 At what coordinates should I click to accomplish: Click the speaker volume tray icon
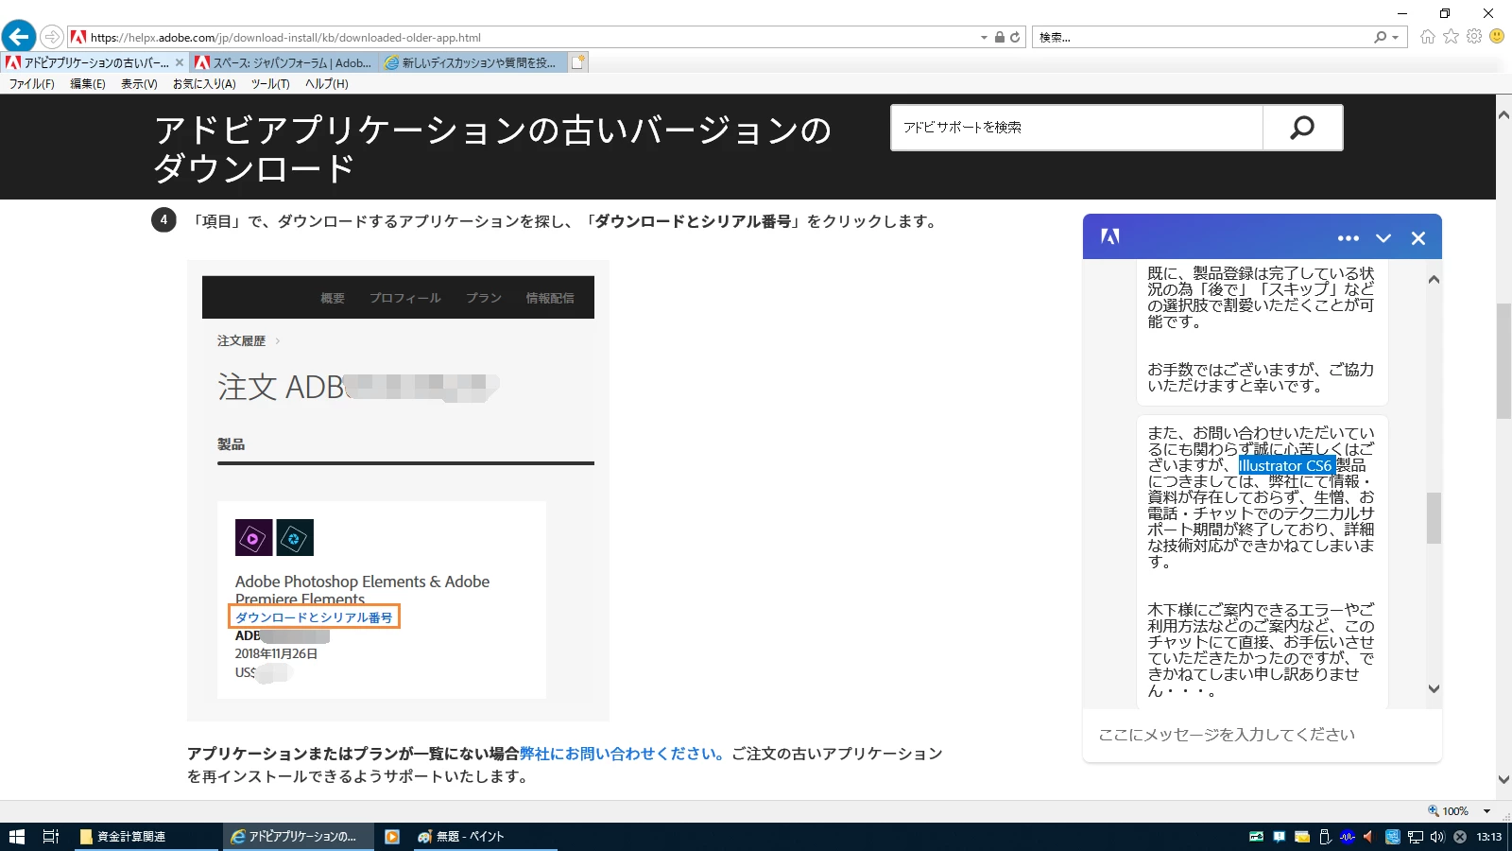point(1437,837)
